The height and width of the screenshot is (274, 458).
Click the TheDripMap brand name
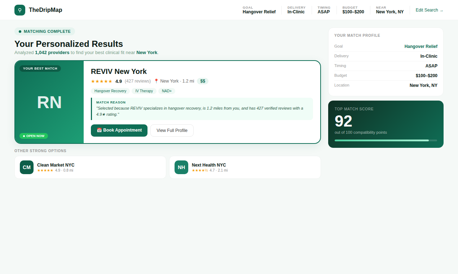coord(45,10)
